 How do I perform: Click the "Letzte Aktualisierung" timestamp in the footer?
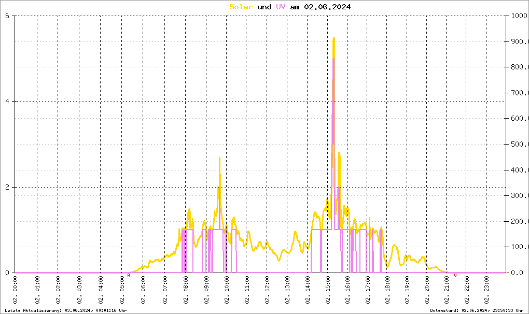66,310
